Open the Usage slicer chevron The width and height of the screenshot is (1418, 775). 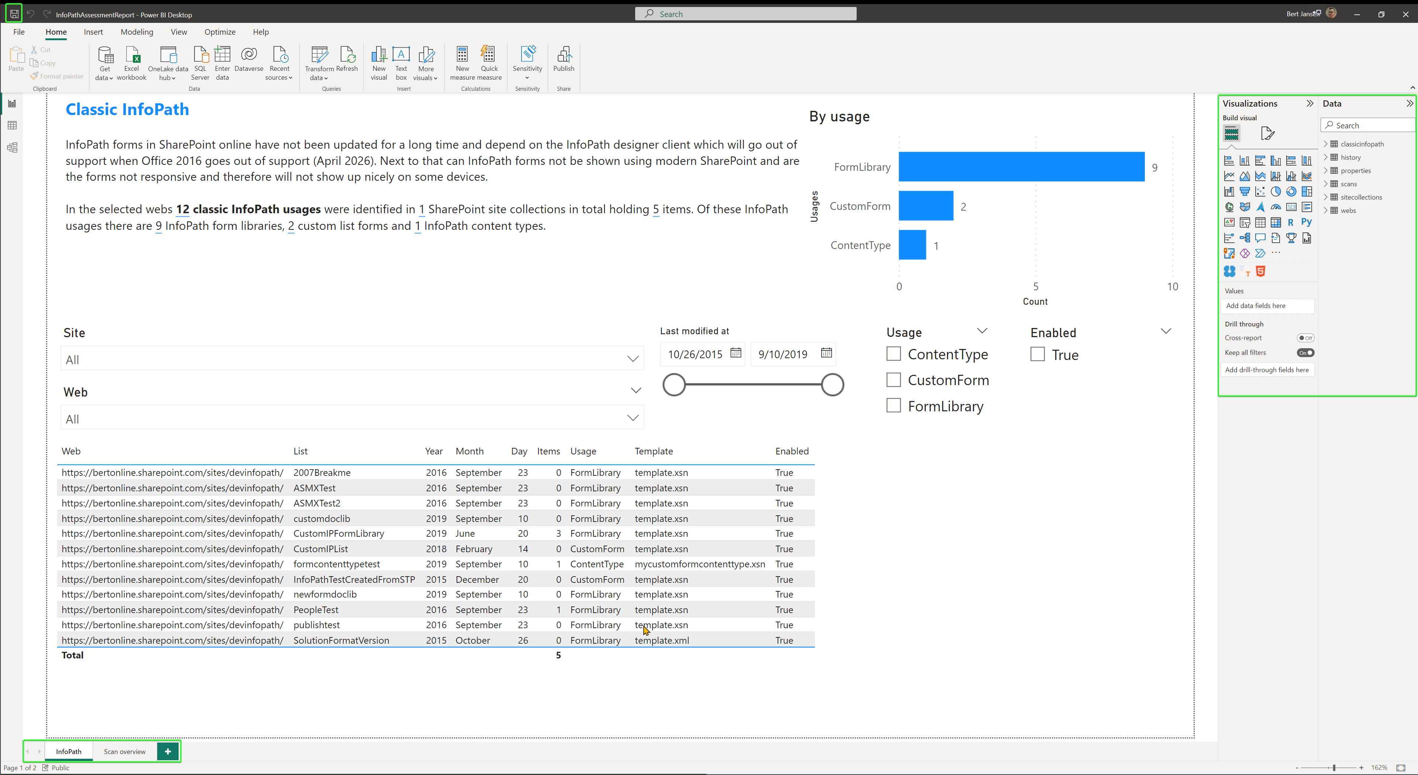[982, 331]
